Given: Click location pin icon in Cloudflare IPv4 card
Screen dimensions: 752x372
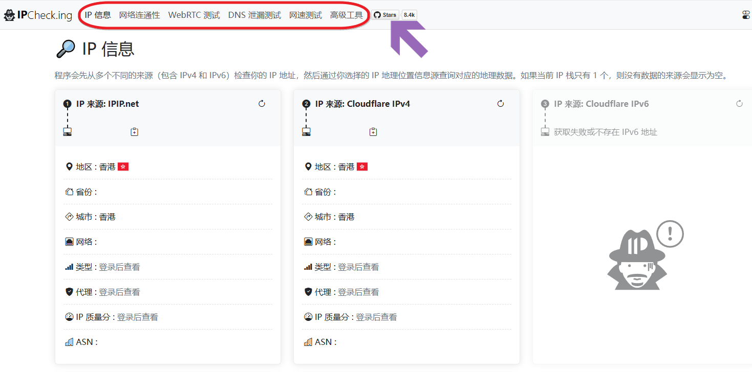Looking at the screenshot, I should point(308,167).
